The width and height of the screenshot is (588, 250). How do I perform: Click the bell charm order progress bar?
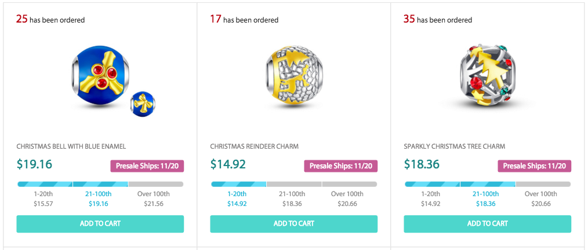[x=100, y=184]
